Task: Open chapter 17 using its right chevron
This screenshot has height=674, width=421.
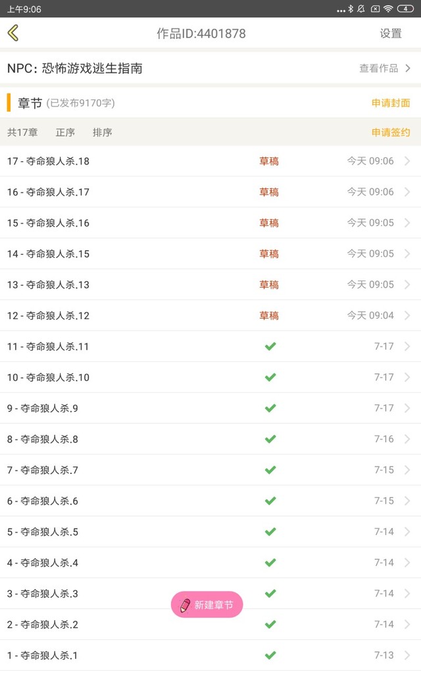Action: [407, 161]
